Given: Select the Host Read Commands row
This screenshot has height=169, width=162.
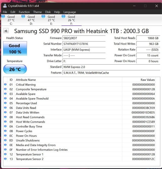Looking at the screenshot, I should (x=79, y=117).
